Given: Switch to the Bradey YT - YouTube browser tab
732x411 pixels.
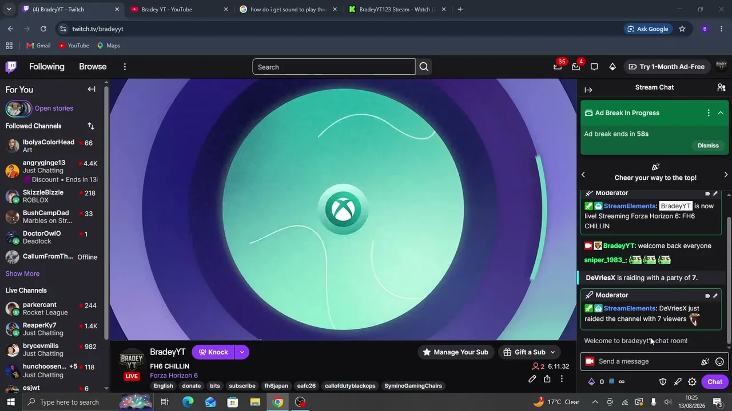Looking at the screenshot, I should pos(179,9).
